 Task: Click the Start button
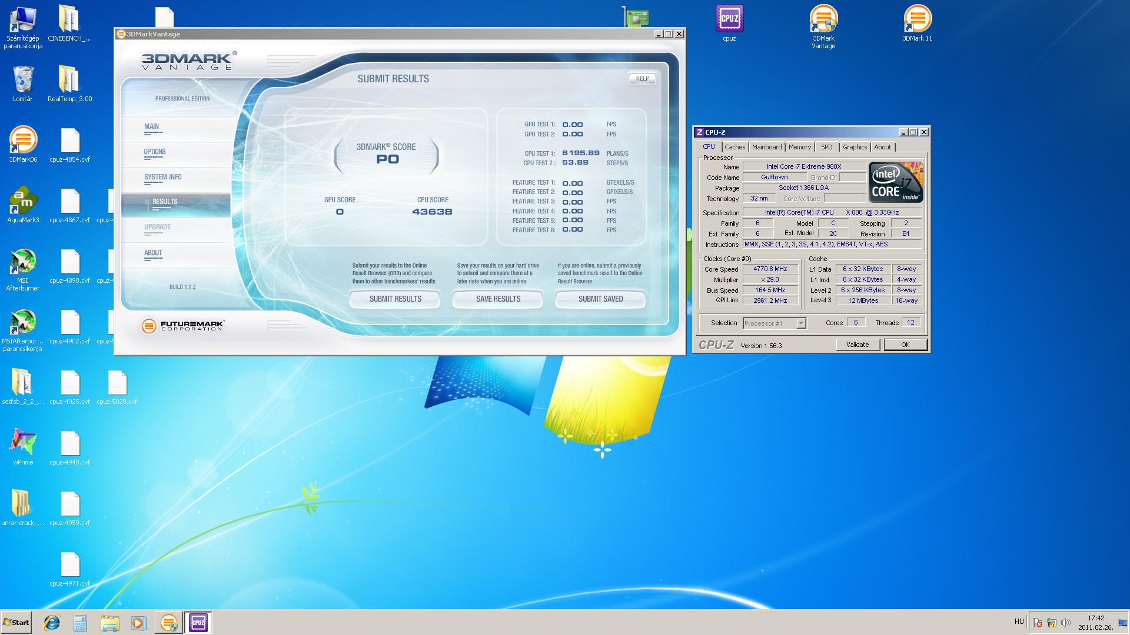(x=16, y=623)
